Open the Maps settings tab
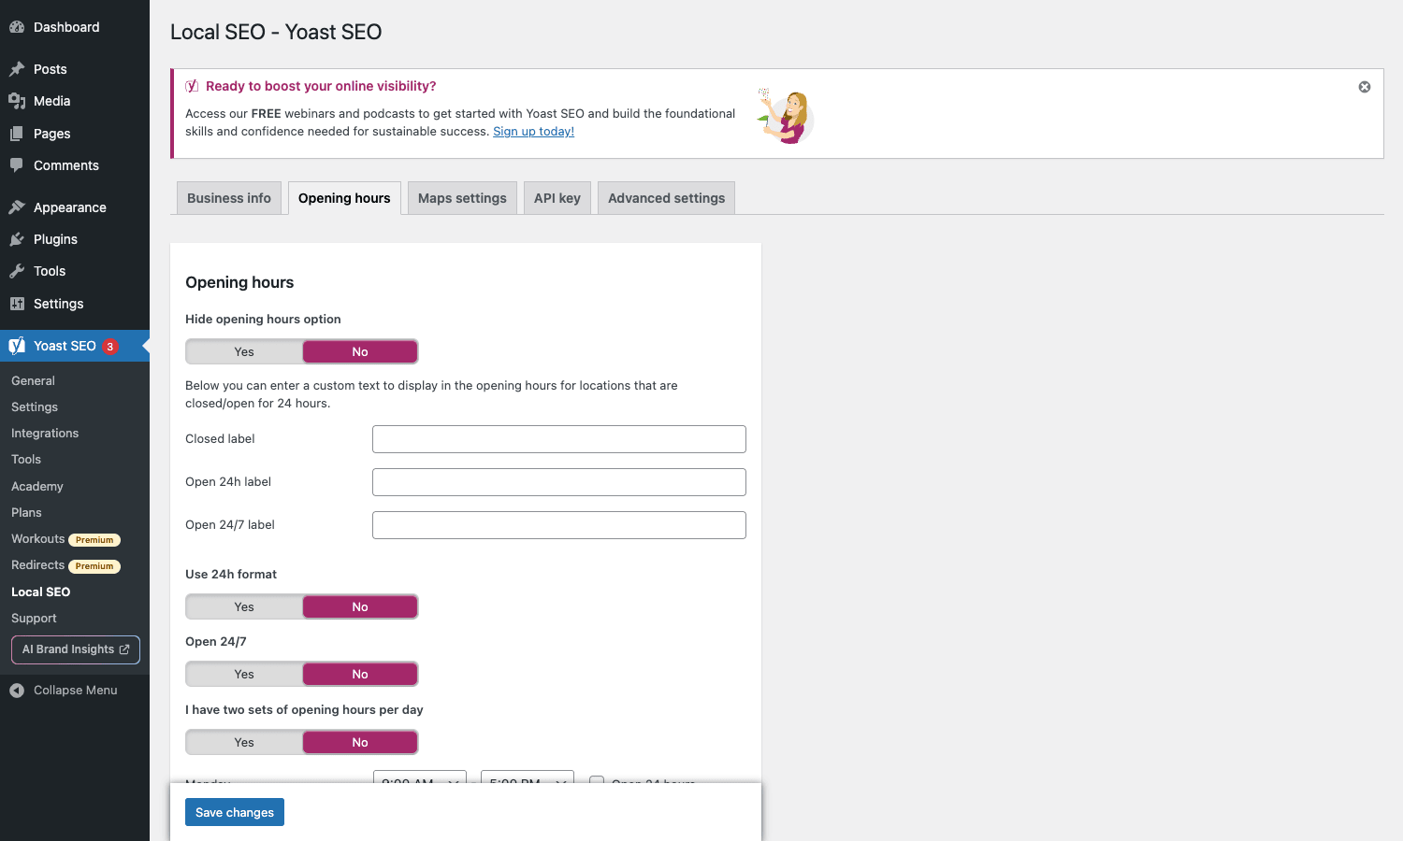The image size is (1403, 841). pos(462,198)
